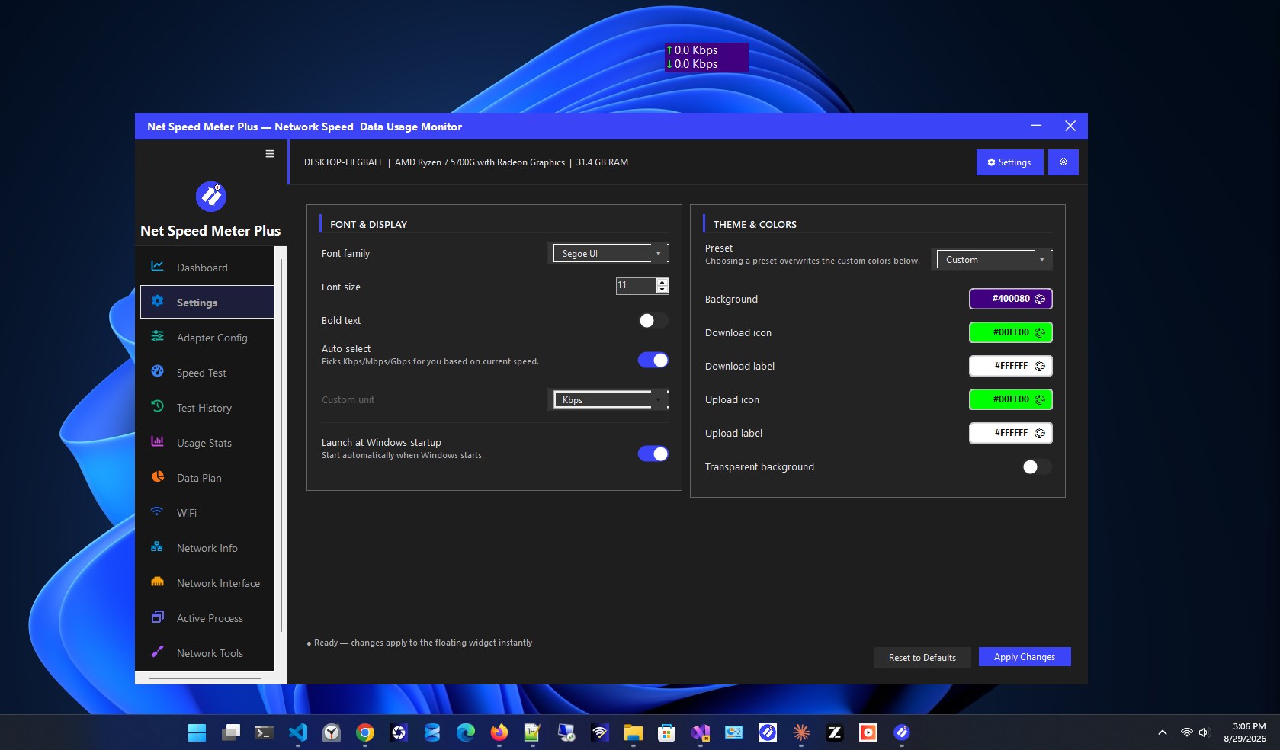The image size is (1280, 750).
Task: Select the Settings item in sidebar
Action: pyautogui.click(x=207, y=303)
